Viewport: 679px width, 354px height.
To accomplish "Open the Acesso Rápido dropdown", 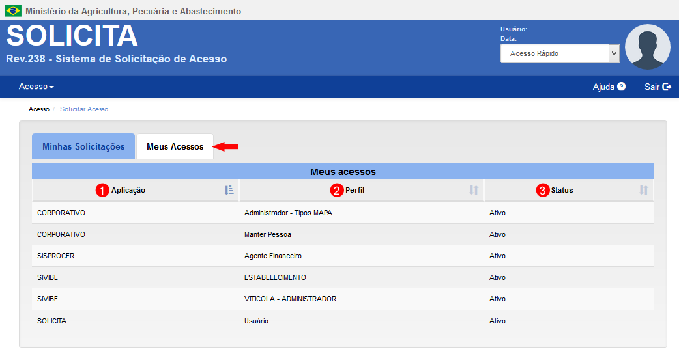I will [x=559, y=53].
